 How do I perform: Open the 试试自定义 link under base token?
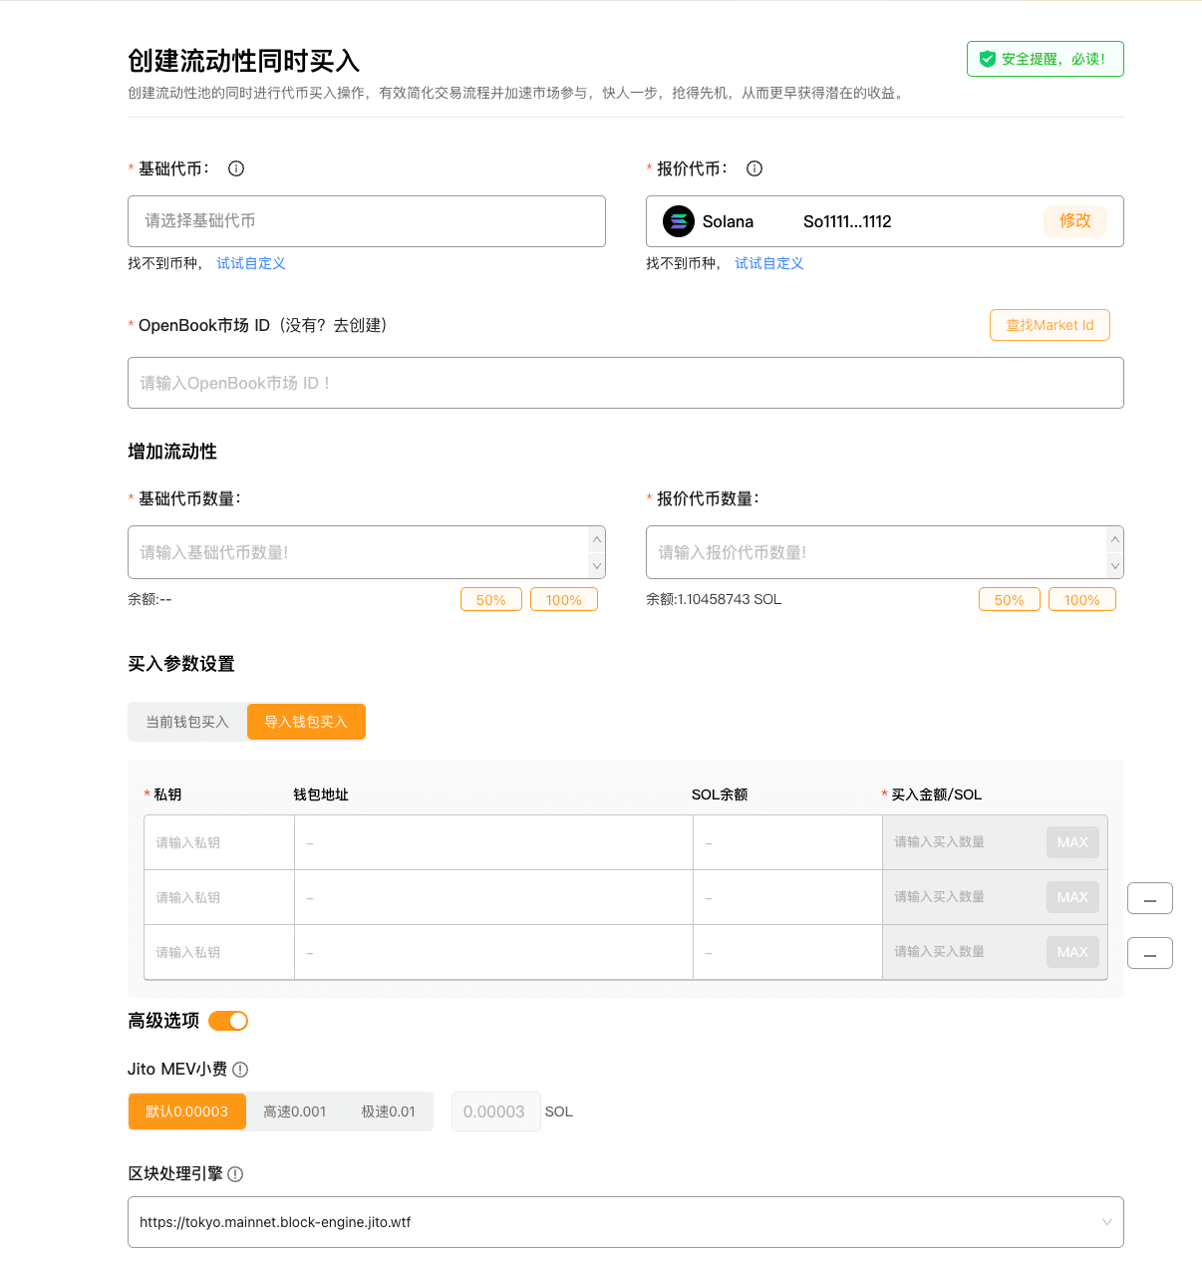point(250,263)
